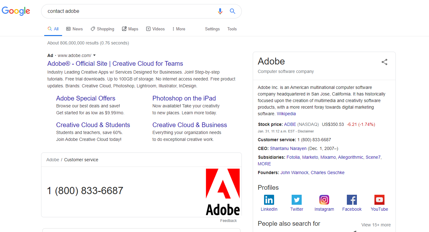Click the Instagram text label under Profiles
Image resolution: width=429 pixels, height=232 pixels.
point(324,209)
